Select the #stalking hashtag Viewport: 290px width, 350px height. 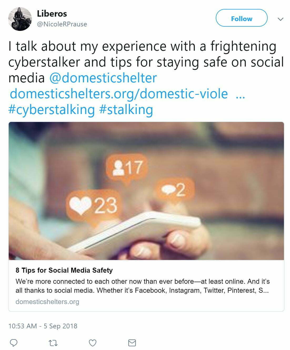(x=126, y=109)
